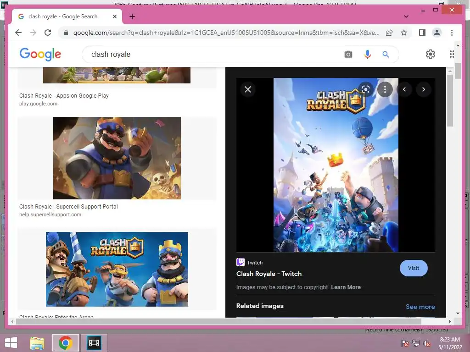470x352 pixels.
Task: Close the clash royale search tab
Action: (114, 16)
